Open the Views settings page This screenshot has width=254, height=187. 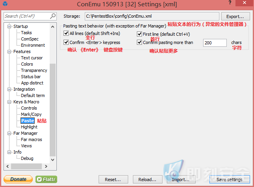[x=26, y=146]
